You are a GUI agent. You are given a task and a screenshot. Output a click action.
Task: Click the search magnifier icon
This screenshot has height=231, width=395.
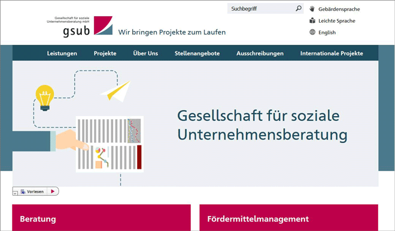click(299, 8)
